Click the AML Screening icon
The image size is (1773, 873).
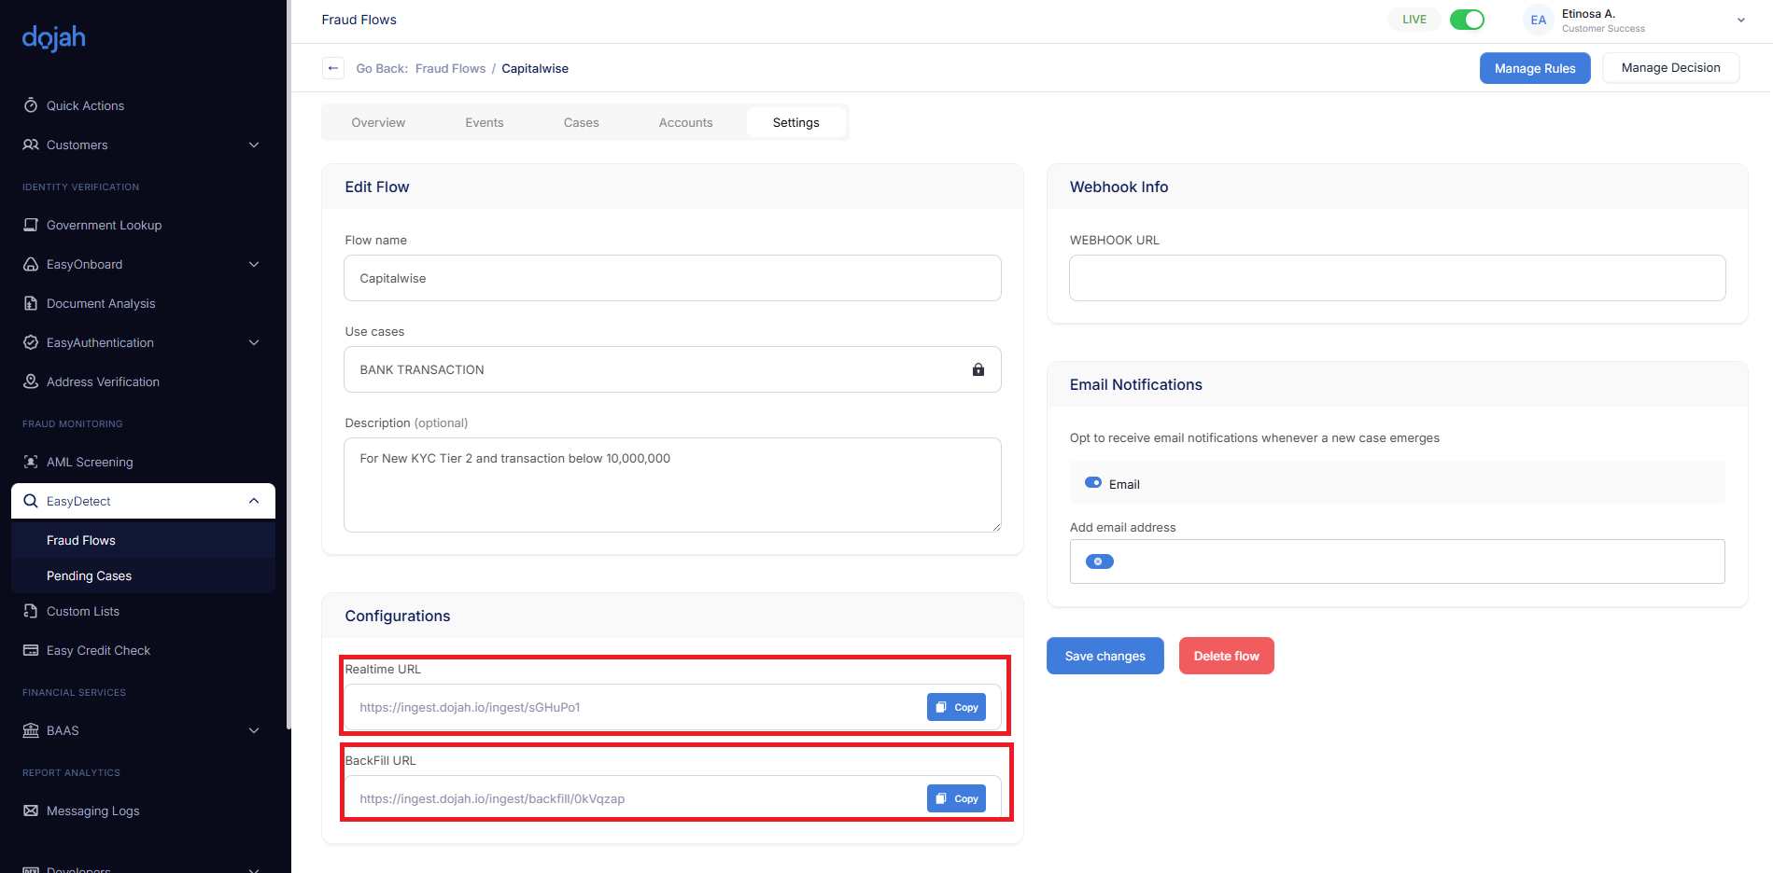(31, 462)
